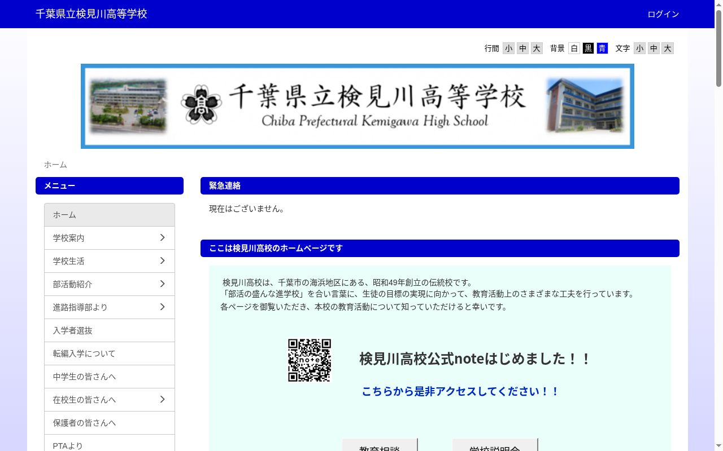Click the school banner image
Screen dimensions: 723x451
coord(358,106)
